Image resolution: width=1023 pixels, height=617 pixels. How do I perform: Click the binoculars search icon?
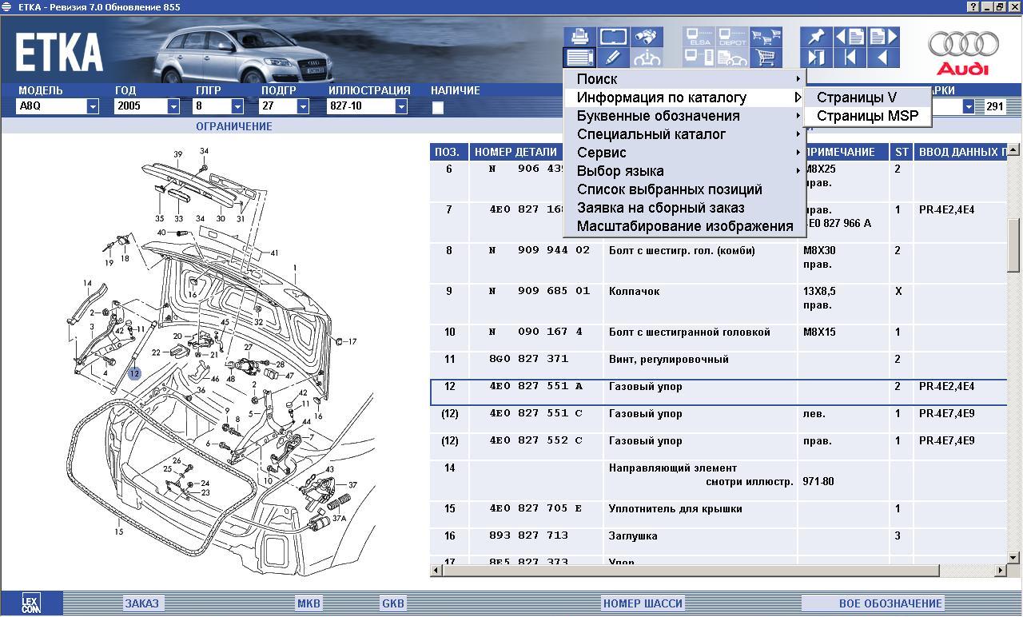[x=647, y=37]
